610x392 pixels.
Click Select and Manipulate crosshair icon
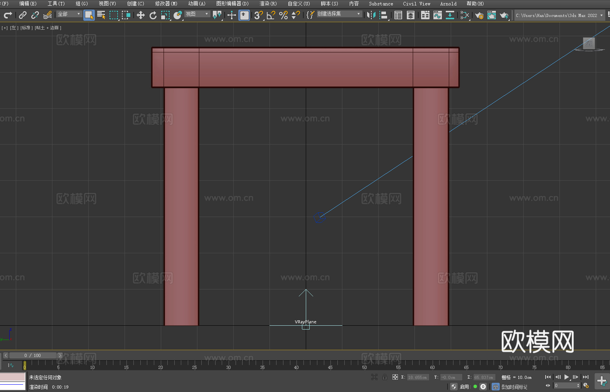pyautogui.click(x=232, y=15)
